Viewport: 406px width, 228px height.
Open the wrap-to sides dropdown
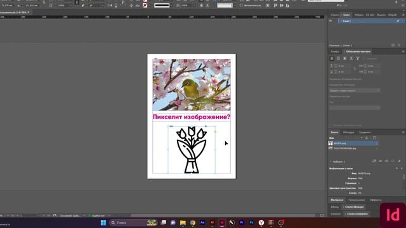coord(355,91)
